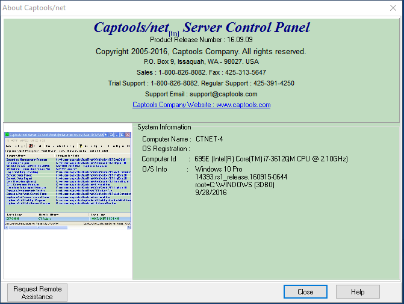Select the CTNET-4 computer name value
Screen dimensions: 404x304
[x=209, y=139]
